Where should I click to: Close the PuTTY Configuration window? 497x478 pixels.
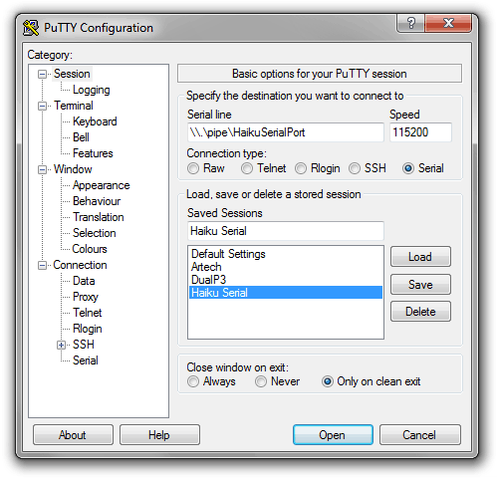tap(448, 23)
